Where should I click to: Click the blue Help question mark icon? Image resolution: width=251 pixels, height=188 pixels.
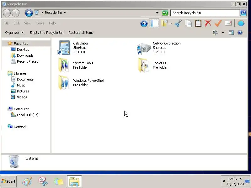[240, 33]
